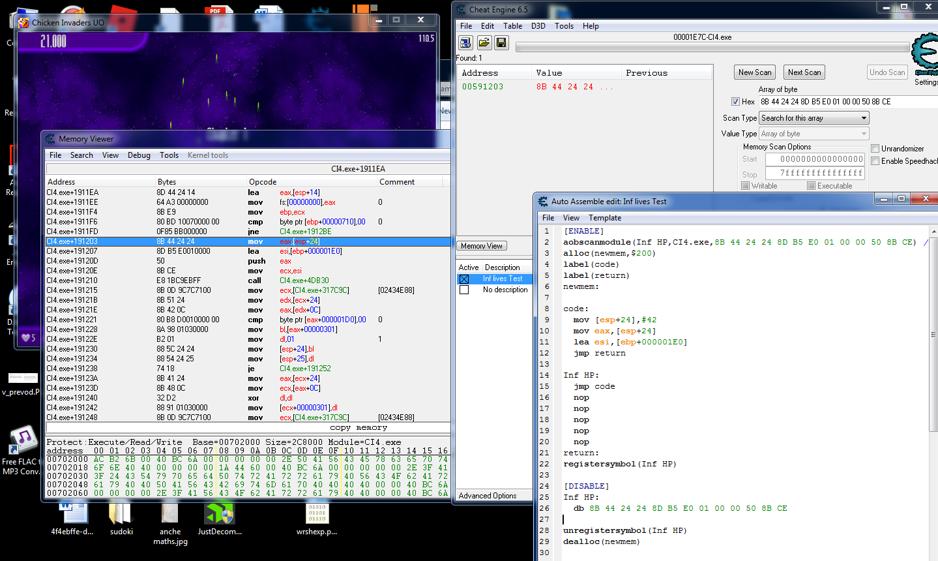938x561 pixels.
Task: Click the Memory View button
Action: [x=482, y=246]
